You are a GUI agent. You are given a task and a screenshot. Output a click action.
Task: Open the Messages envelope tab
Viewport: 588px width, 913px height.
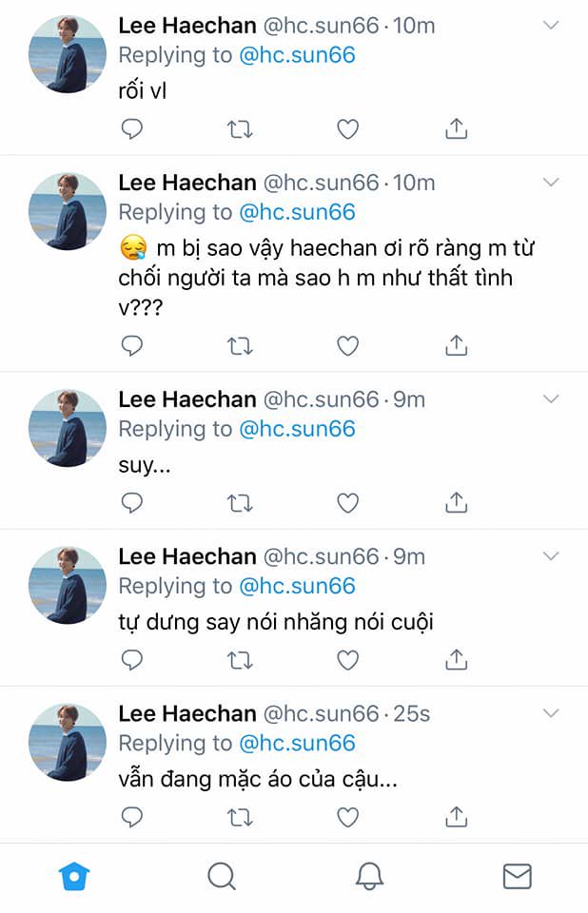tap(517, 876)
